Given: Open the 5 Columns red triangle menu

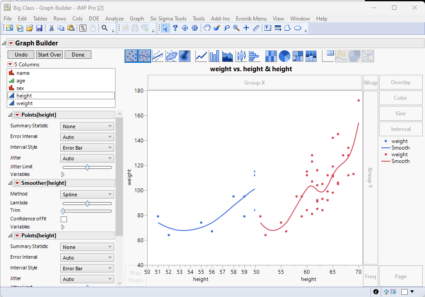Looking at the screenshot, I should tap(10, 64).
